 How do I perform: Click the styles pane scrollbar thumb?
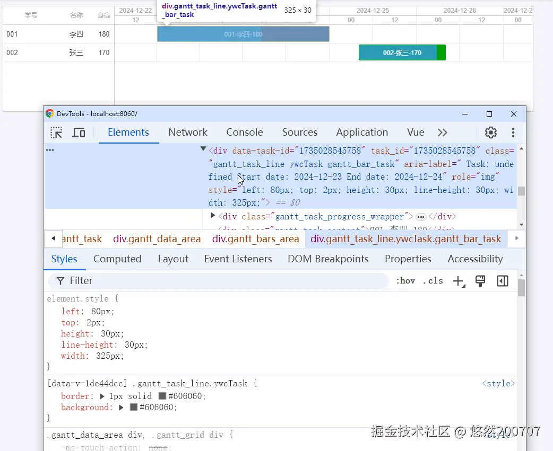[x=521, y=288]
